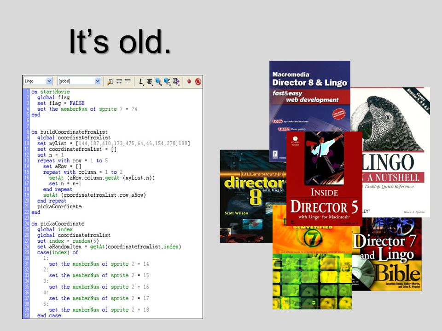
Task: Open the Categorized Lingo menu icon
Action: point(149,82)
